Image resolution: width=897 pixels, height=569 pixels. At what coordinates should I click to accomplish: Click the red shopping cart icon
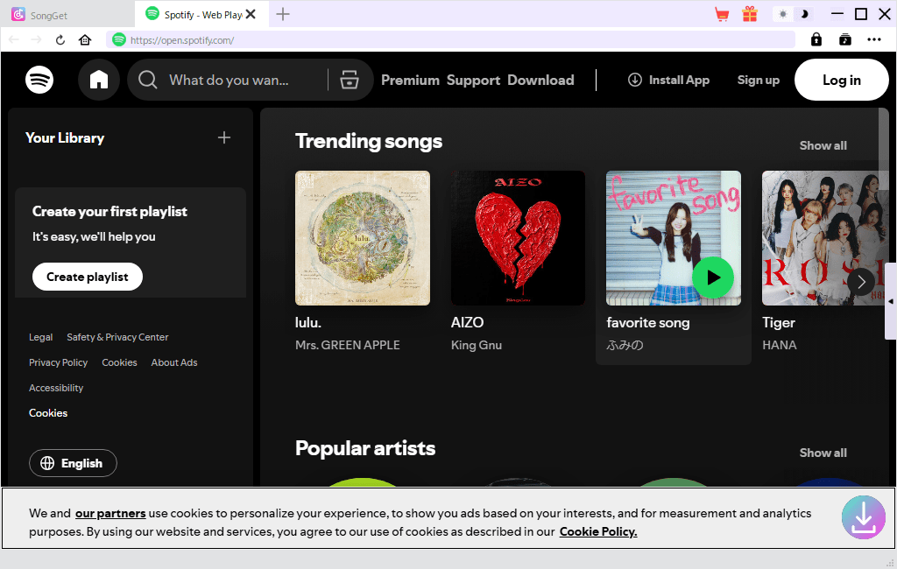click(722, 14)
